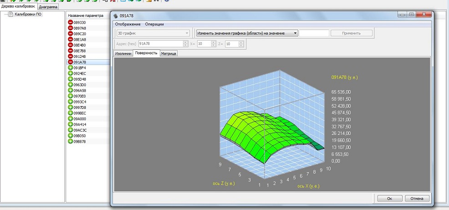Click the red minus icon beside 089330

click(70, 22)
